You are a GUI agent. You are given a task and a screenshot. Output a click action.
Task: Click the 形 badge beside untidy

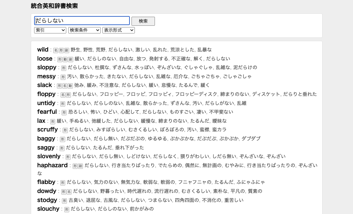tap(63, 103)
